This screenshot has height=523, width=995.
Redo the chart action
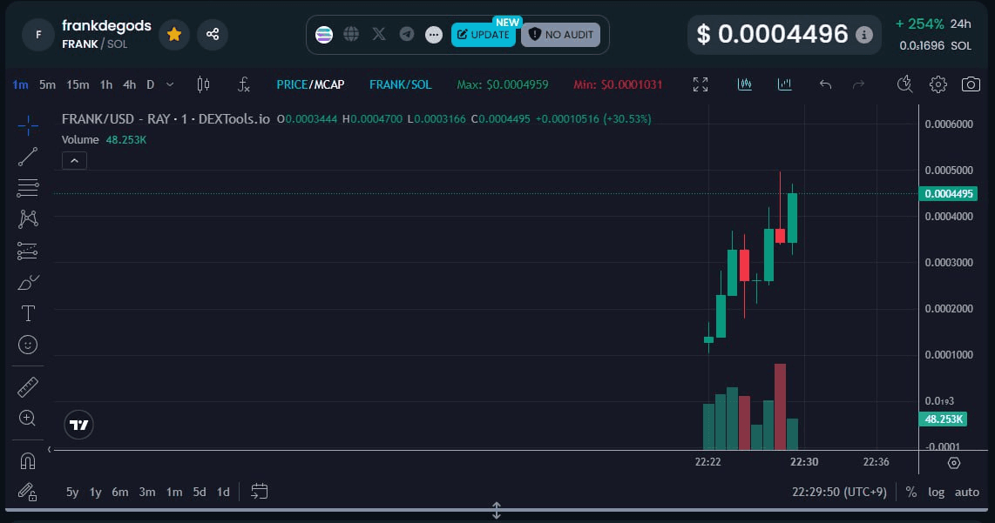point(858,84)
